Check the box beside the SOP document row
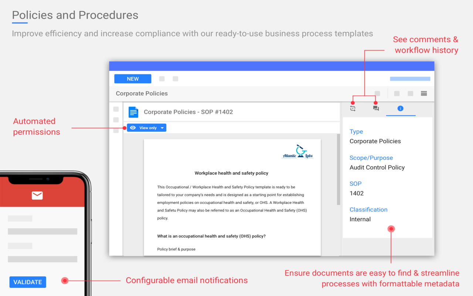 (x=116, y=109)
